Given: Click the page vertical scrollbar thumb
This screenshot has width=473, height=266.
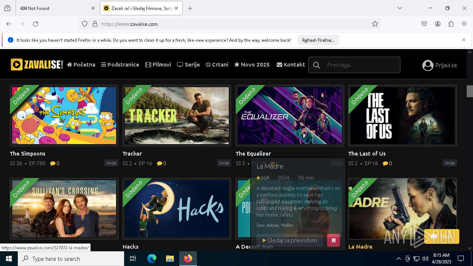Looking at the screenshot, I should pyautogui.click(x=470, y=91).
